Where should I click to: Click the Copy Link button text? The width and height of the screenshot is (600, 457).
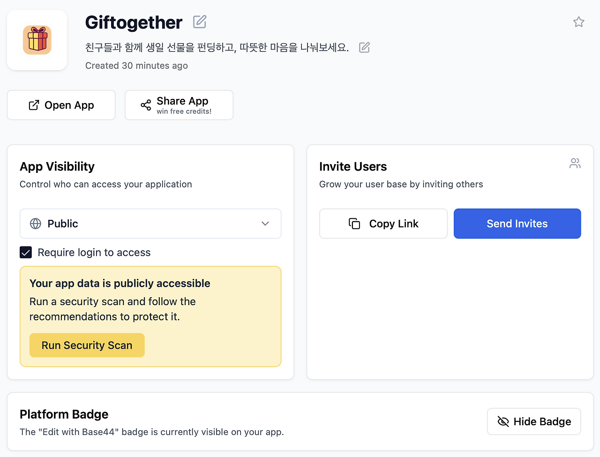(x=394, y=224)
